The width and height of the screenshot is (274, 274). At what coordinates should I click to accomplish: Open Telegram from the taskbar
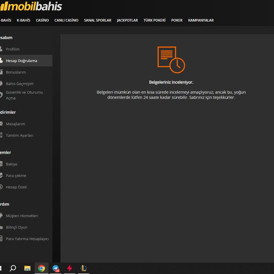click(56, 268)
